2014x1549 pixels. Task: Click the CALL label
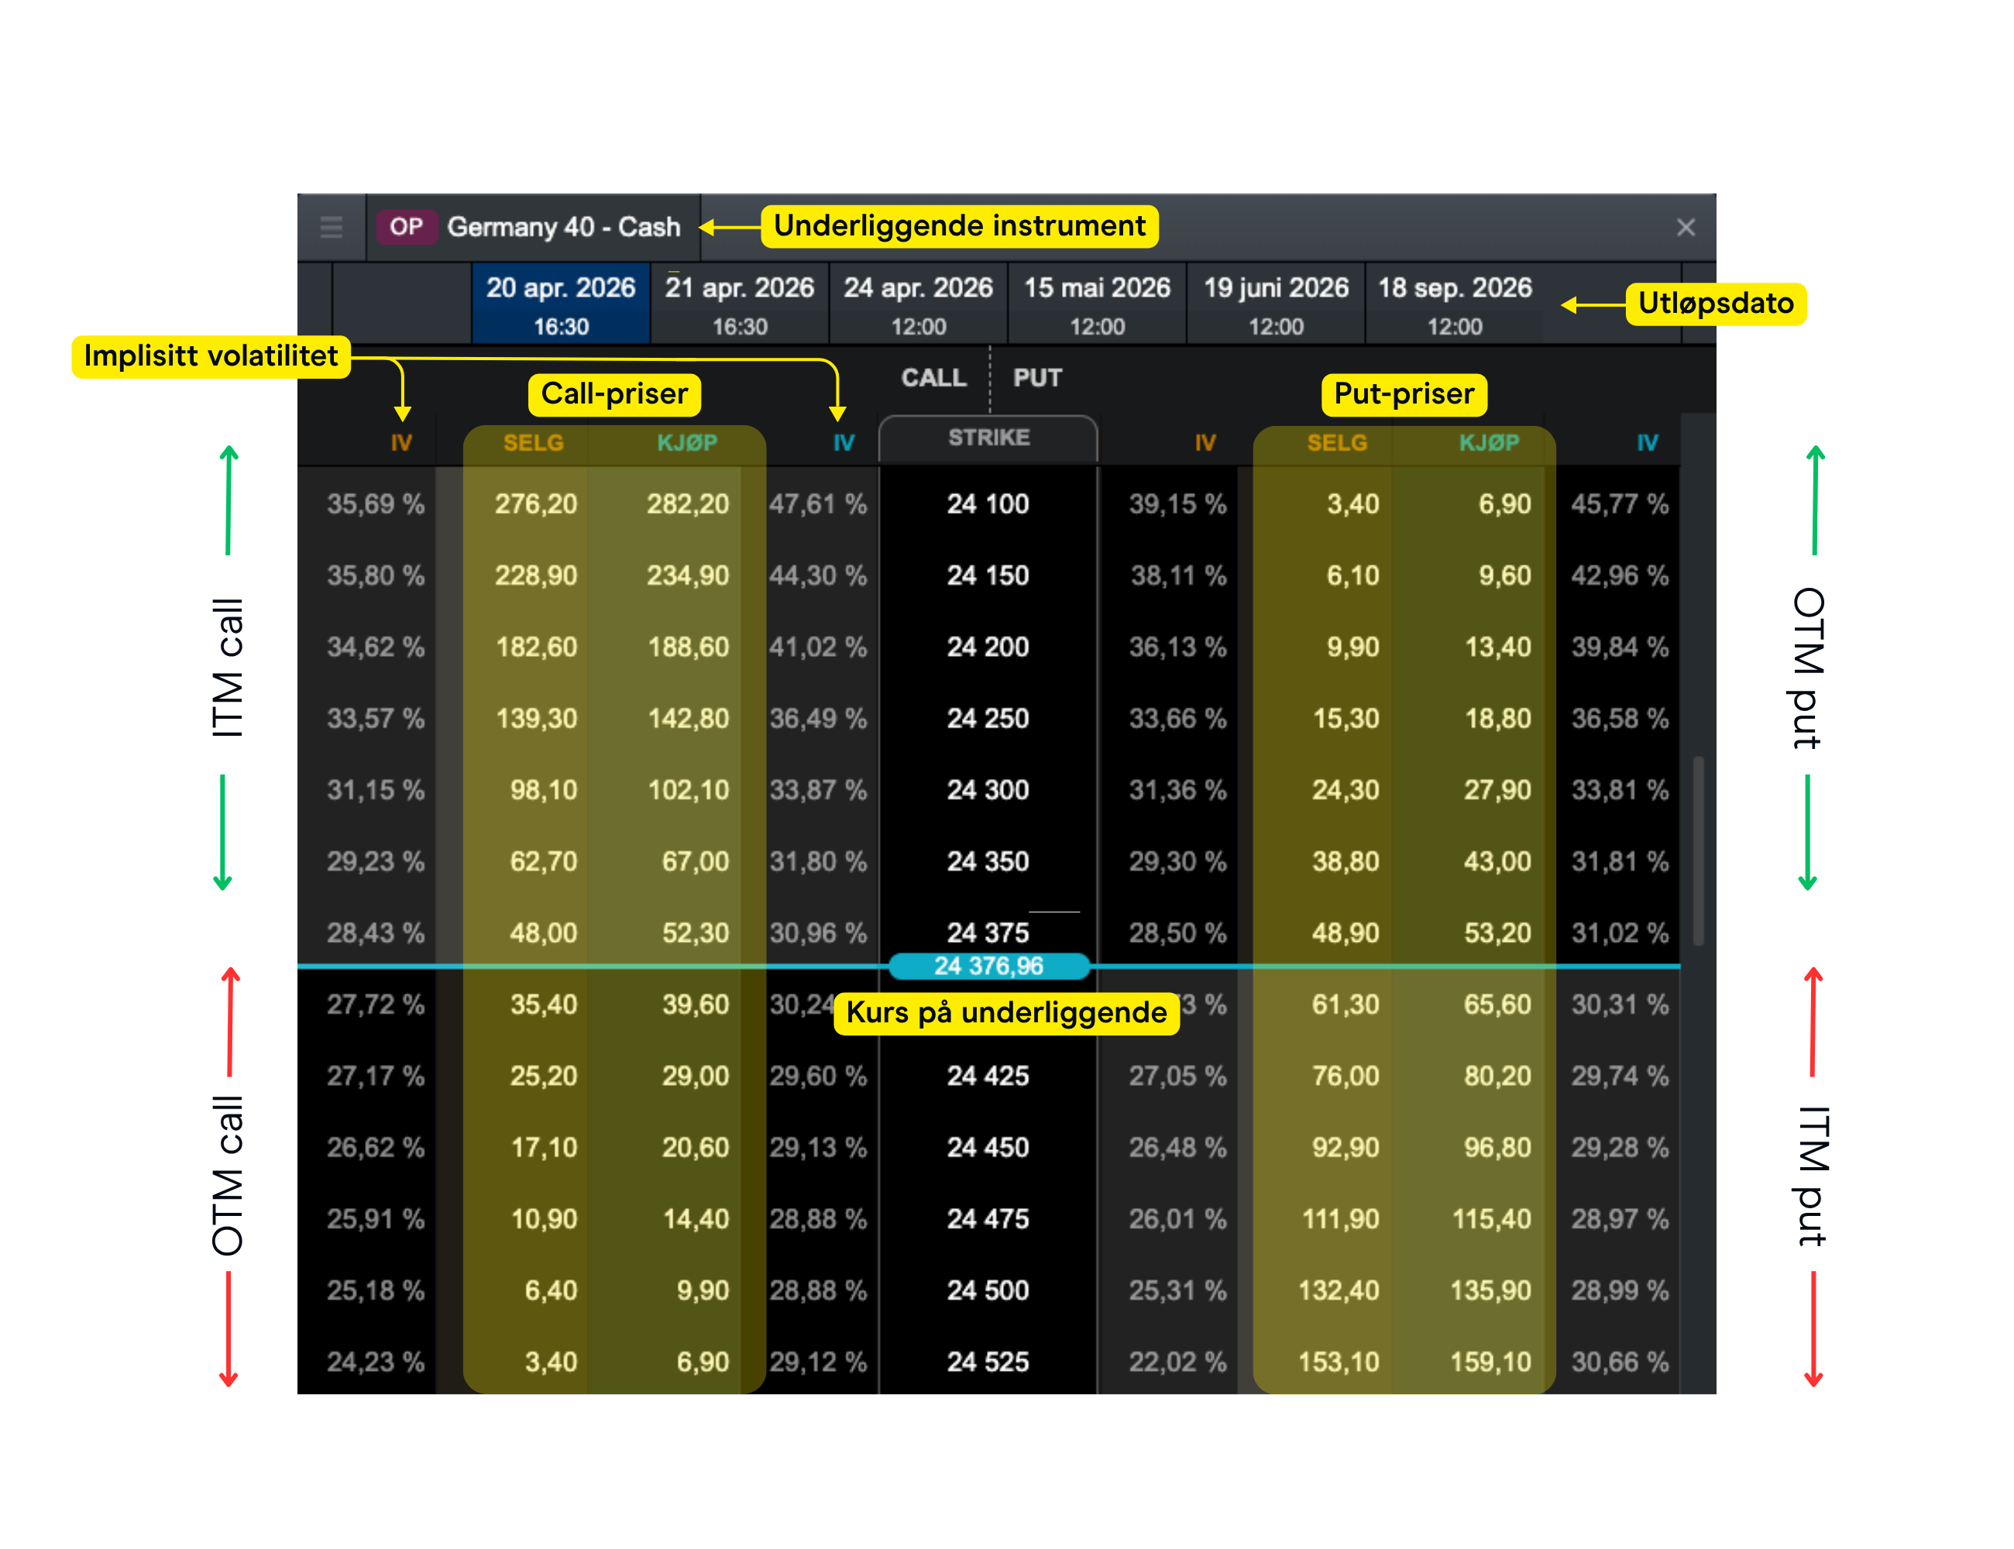point(933,378)
